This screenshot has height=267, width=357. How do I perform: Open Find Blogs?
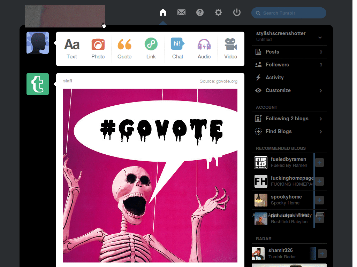click(x=289, y=131)
